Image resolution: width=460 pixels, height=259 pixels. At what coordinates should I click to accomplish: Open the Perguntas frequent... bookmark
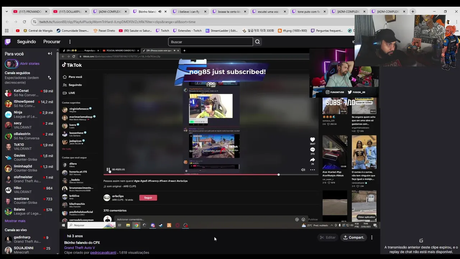point(327,31)
